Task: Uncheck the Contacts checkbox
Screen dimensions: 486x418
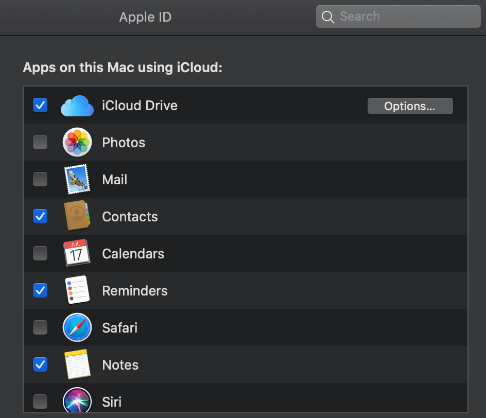Action: coord(40,216)
